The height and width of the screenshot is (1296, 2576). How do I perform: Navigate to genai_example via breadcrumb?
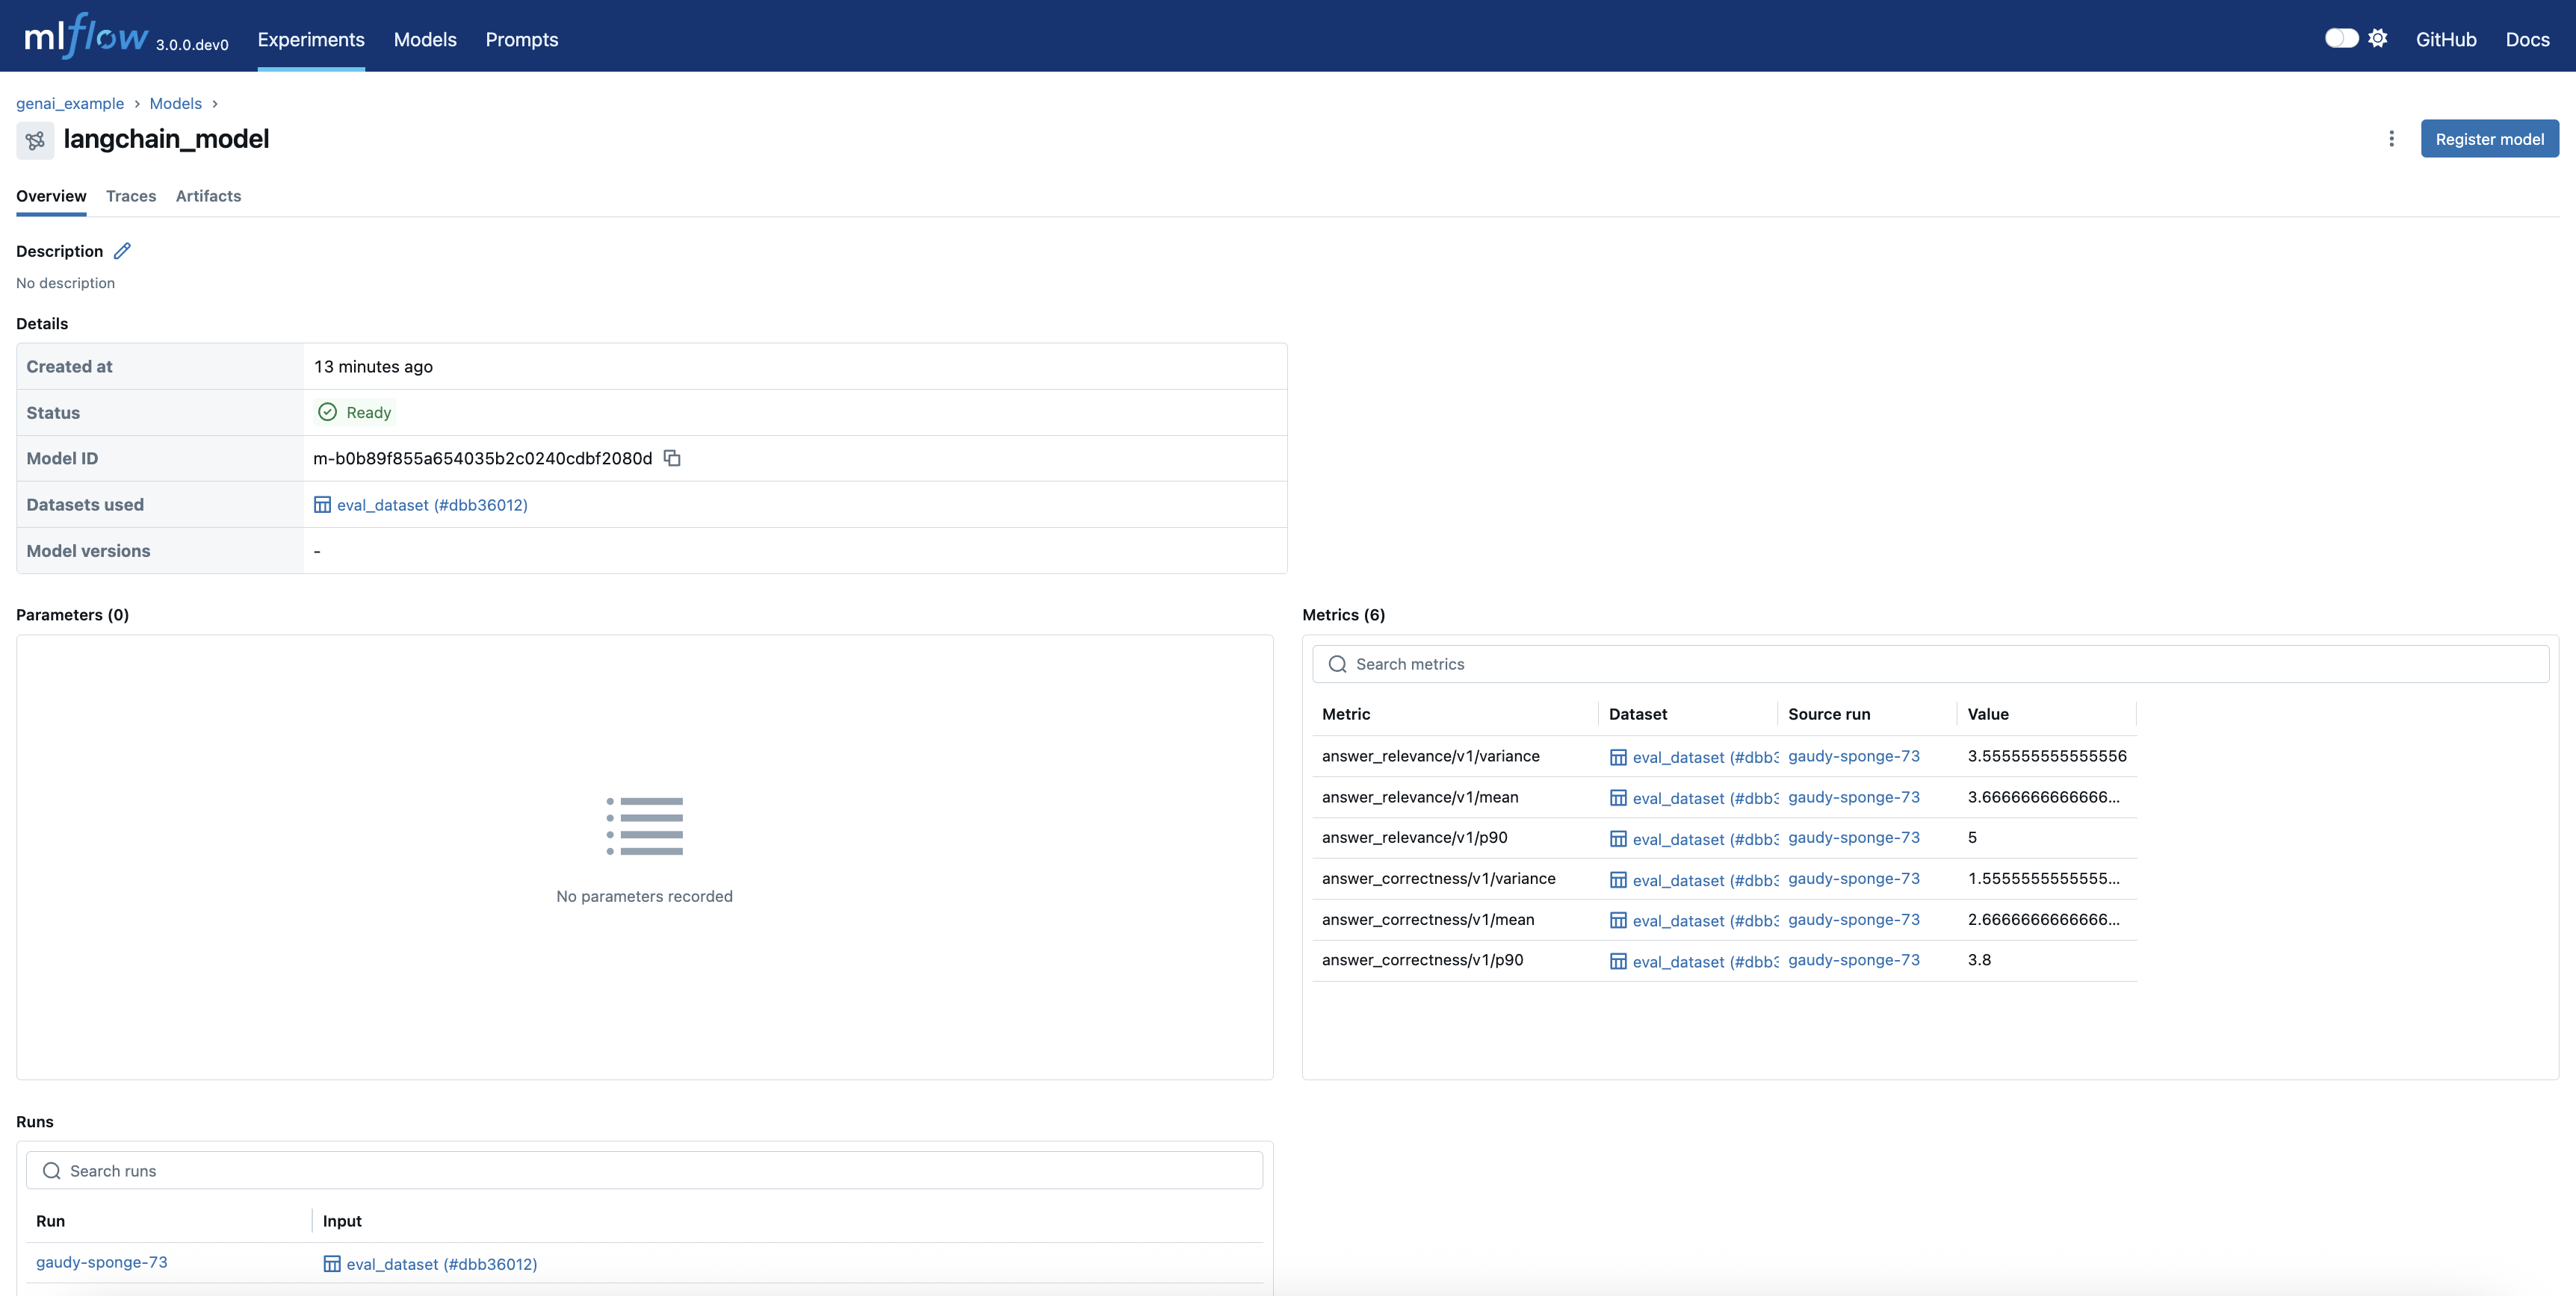70,103
